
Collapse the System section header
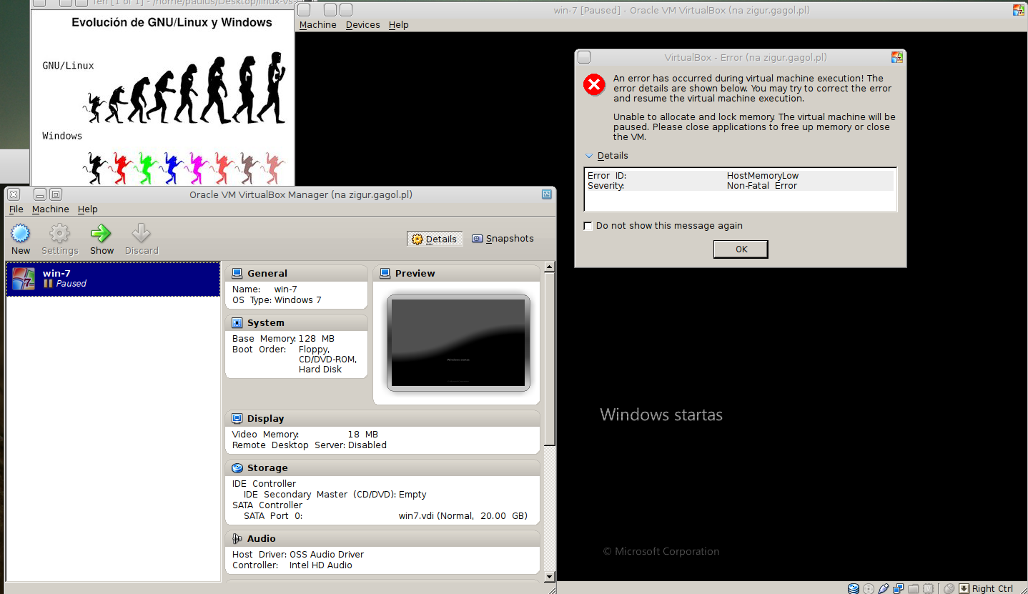237,323
